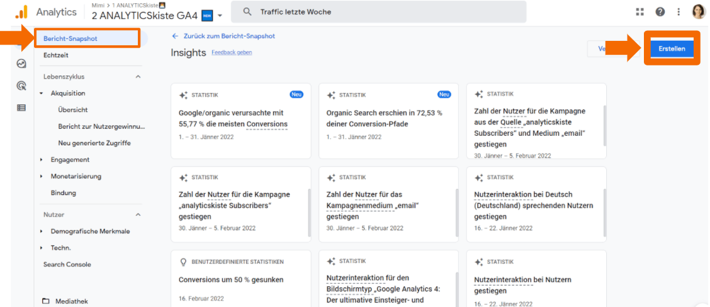
Task: Click the Google Analytics logo
Action: pyautogui.click(x=21, y=12)
